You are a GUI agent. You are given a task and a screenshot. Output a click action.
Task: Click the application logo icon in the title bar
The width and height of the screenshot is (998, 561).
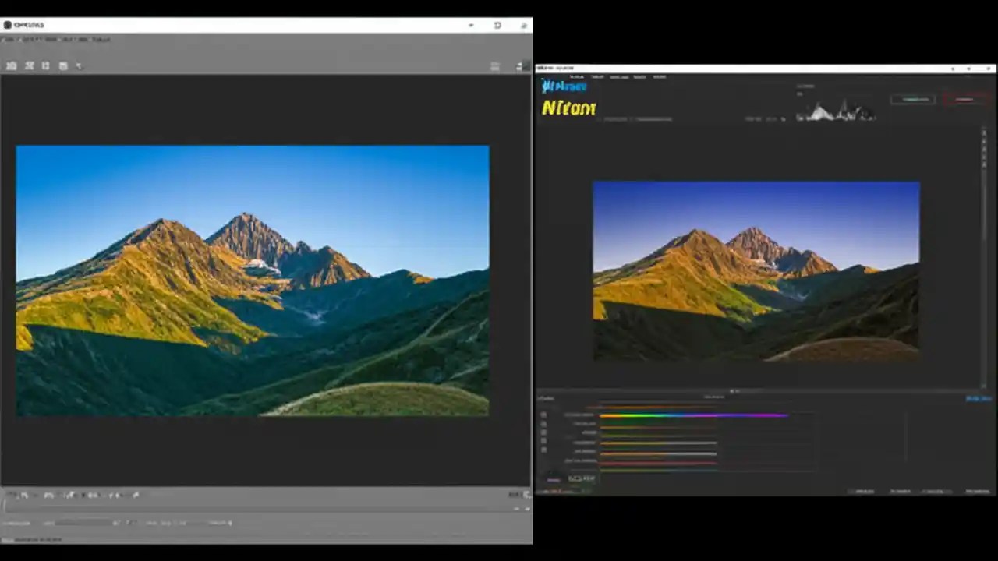point(8,24)
